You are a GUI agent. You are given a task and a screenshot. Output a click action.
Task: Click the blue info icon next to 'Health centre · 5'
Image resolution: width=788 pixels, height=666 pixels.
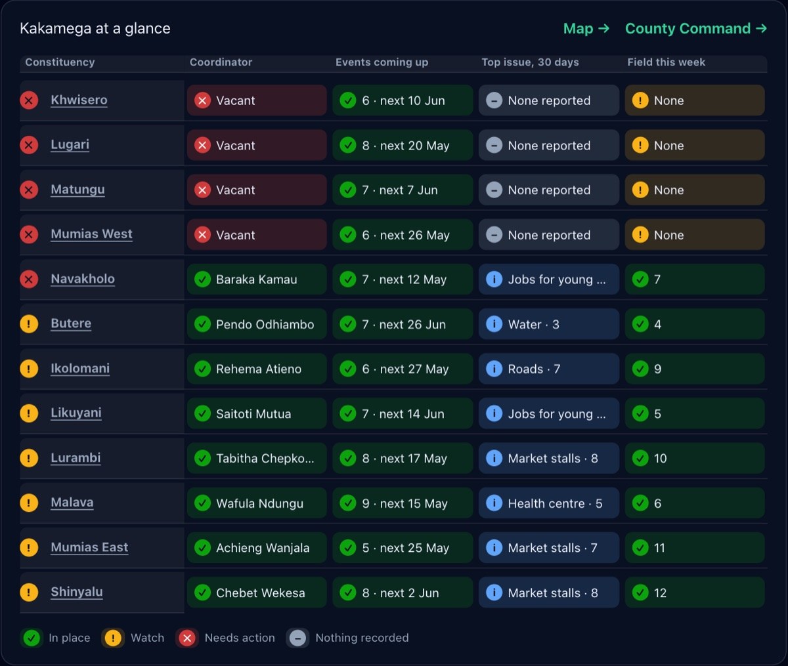(x=494, y=503)
